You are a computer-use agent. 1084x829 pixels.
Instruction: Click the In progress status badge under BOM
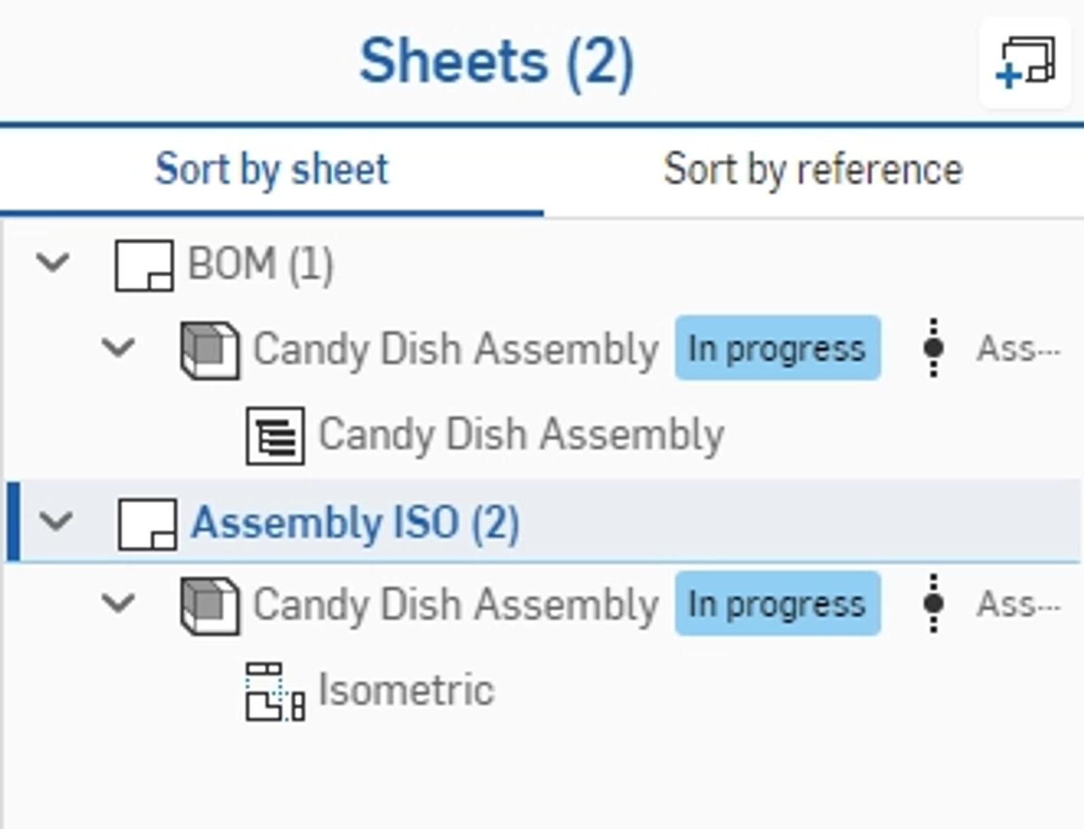[778, 347]
